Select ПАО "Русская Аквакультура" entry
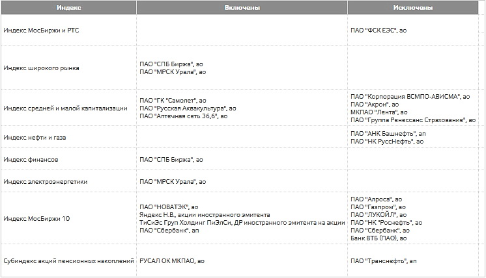 click(188, 108)
